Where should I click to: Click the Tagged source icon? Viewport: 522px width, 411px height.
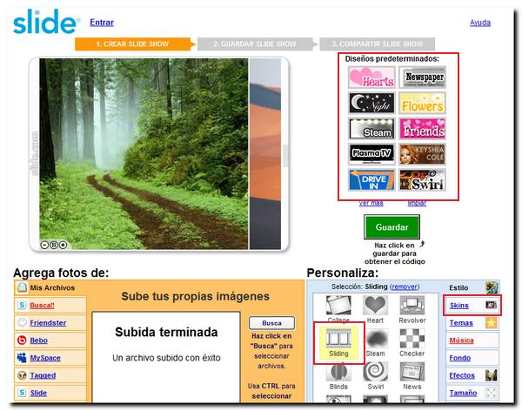tap(22, 375)
